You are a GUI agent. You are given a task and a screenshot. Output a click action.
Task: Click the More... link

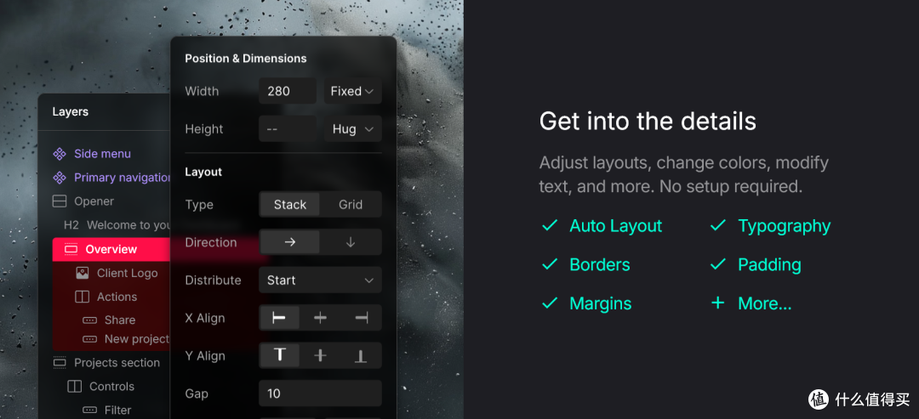(x=764, y=303)
